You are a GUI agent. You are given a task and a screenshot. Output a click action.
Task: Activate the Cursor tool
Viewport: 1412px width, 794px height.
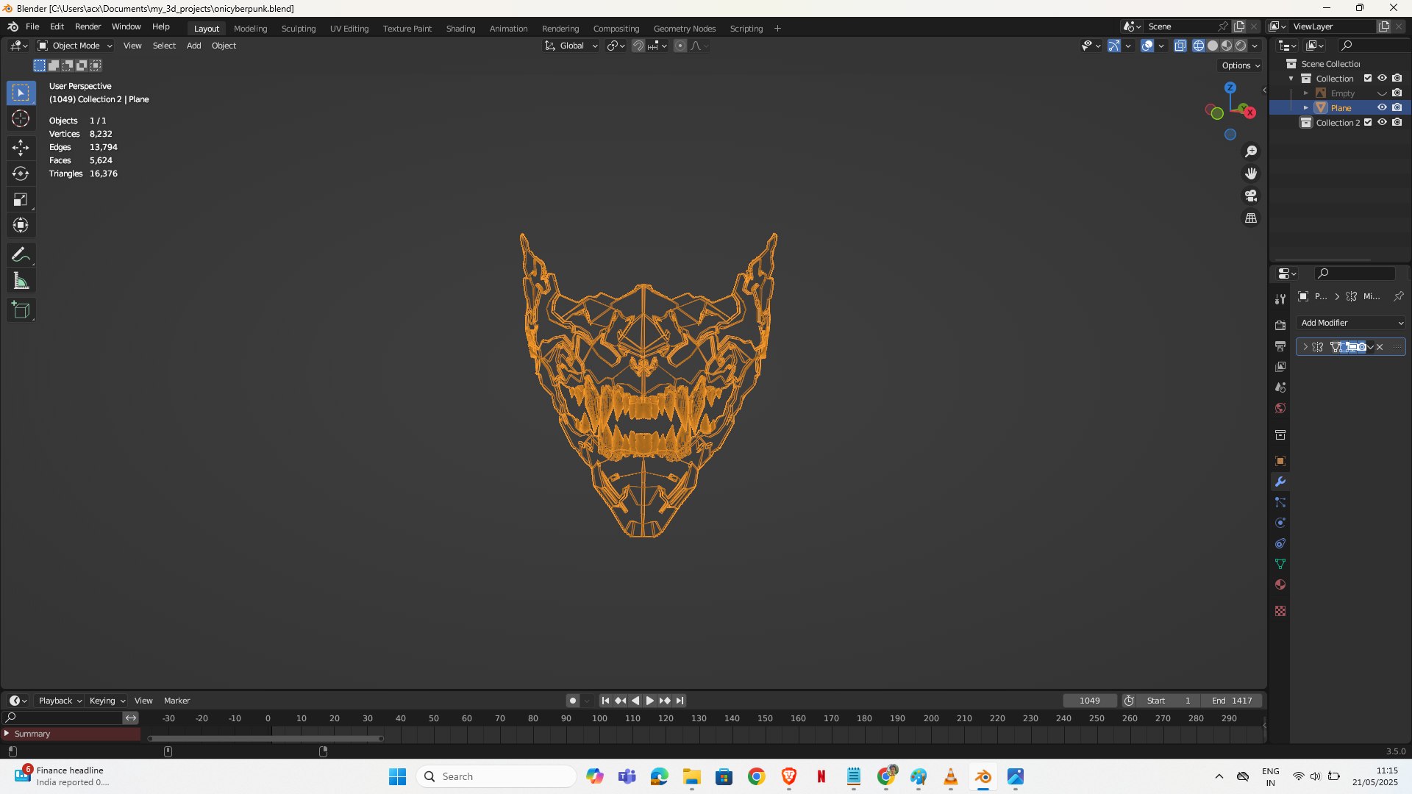coord(21,118)
